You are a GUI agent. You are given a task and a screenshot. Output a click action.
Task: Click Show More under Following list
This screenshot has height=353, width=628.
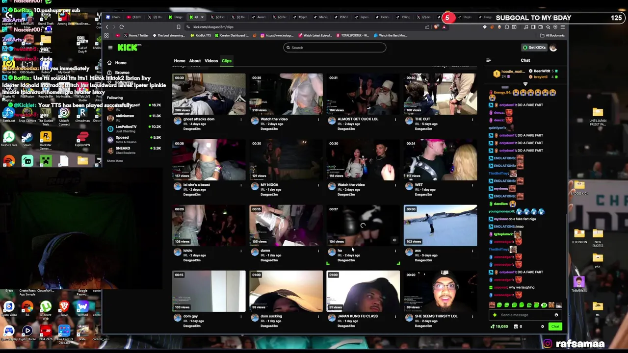tap(115, 161)
